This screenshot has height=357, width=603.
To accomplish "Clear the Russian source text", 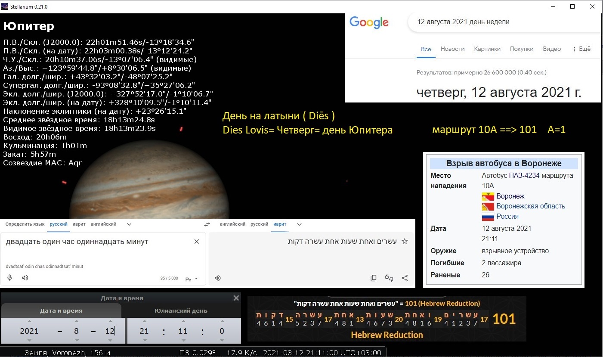I will [x=197, y=242].
